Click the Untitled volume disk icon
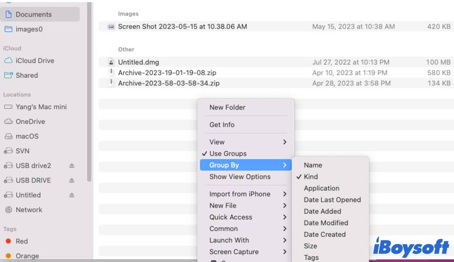The height and width of the screenshot is (262, 454). pos(8,195)
